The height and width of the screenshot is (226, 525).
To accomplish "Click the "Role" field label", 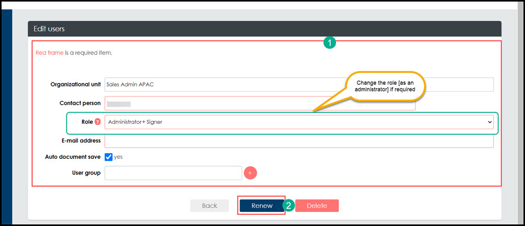I will (x=87, y=122).
